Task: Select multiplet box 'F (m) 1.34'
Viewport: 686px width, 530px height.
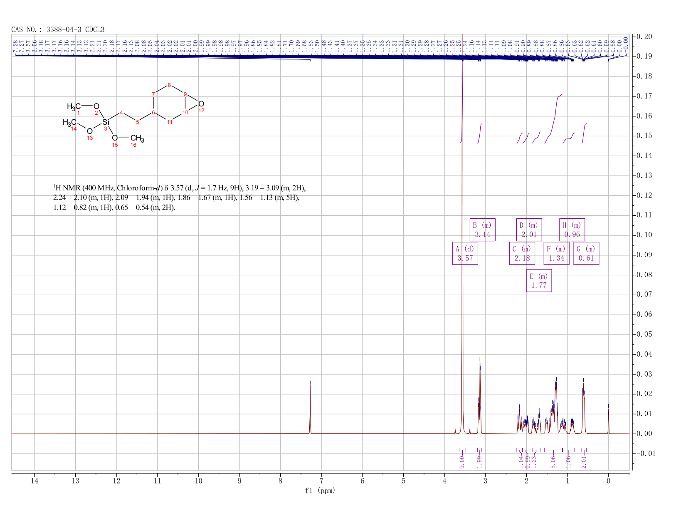Action: click(557, 254)
